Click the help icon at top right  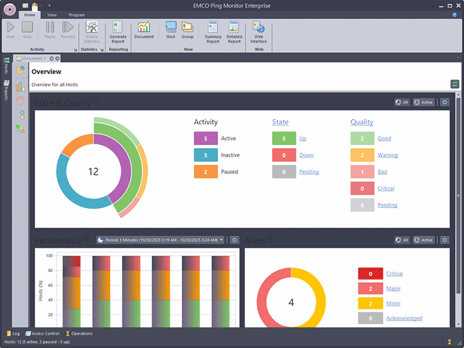(x=454, y=15)
